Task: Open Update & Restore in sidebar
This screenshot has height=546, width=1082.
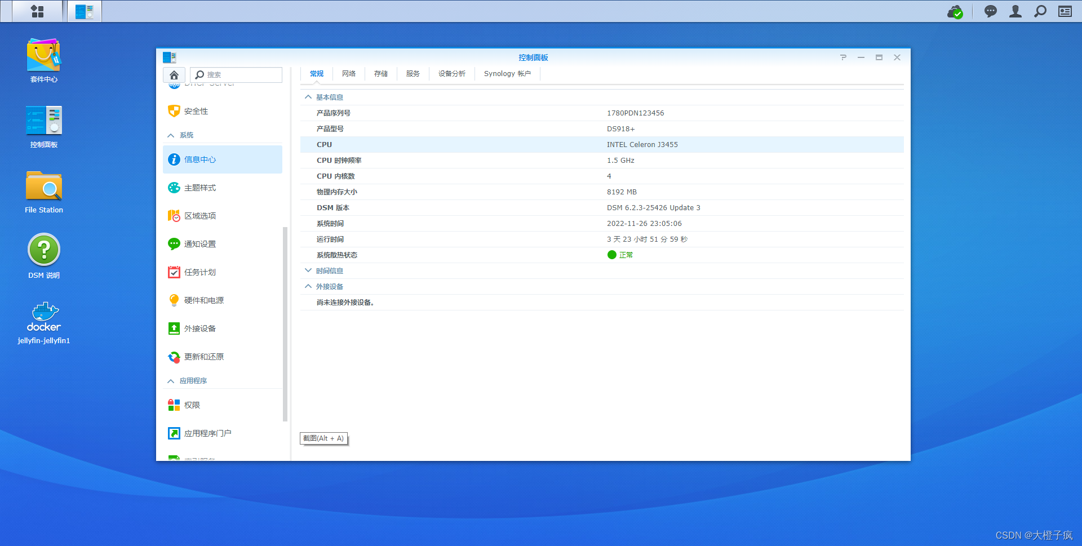Action: tap(223, 357)
